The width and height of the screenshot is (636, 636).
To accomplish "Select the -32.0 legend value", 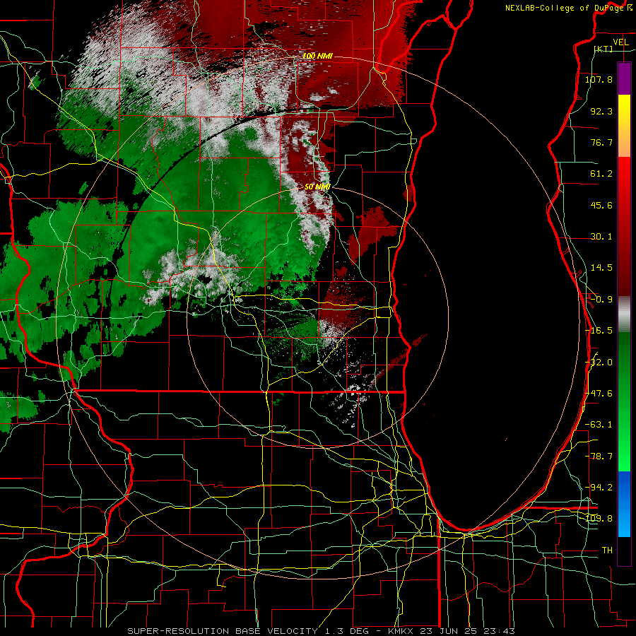I will pyautogui.click(x=599, y=363).
